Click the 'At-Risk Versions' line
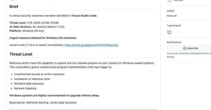Screen dimensions: 211x110 [x=37, y=27]
